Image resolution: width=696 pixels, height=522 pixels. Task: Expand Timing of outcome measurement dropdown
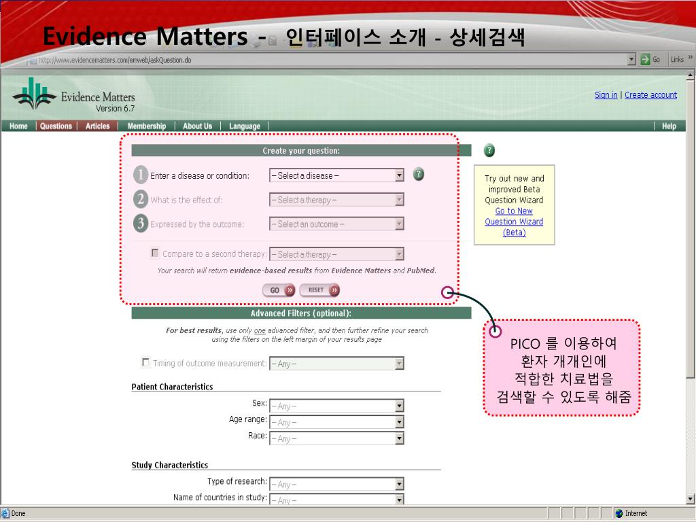click(x=336, y=364)
